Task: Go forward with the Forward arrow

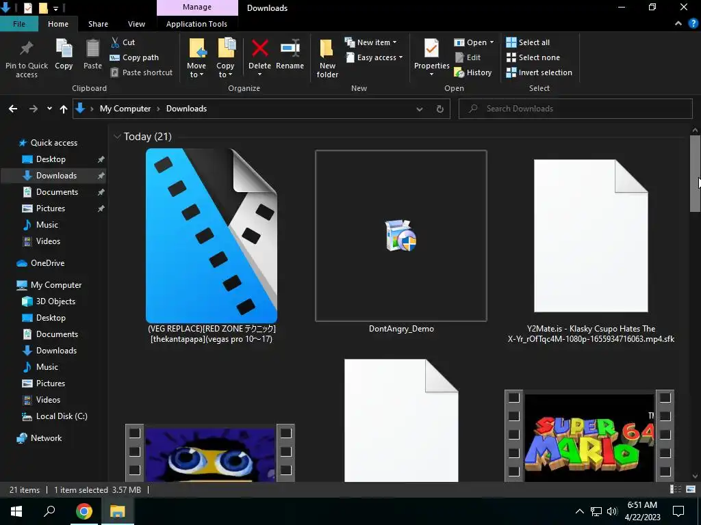Action: 33,109
